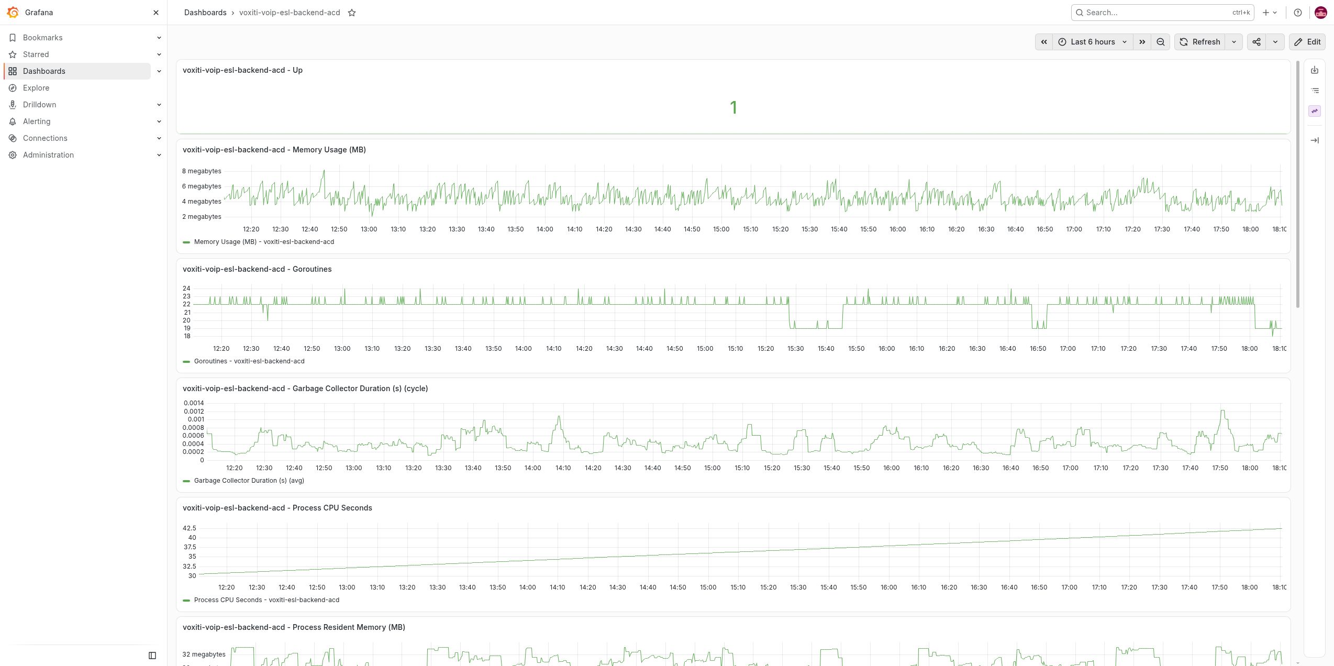Viewport: 1334px width, 666px height.
Task: Click the Dashboards grid icon
Action: click(x=13, y=71)
